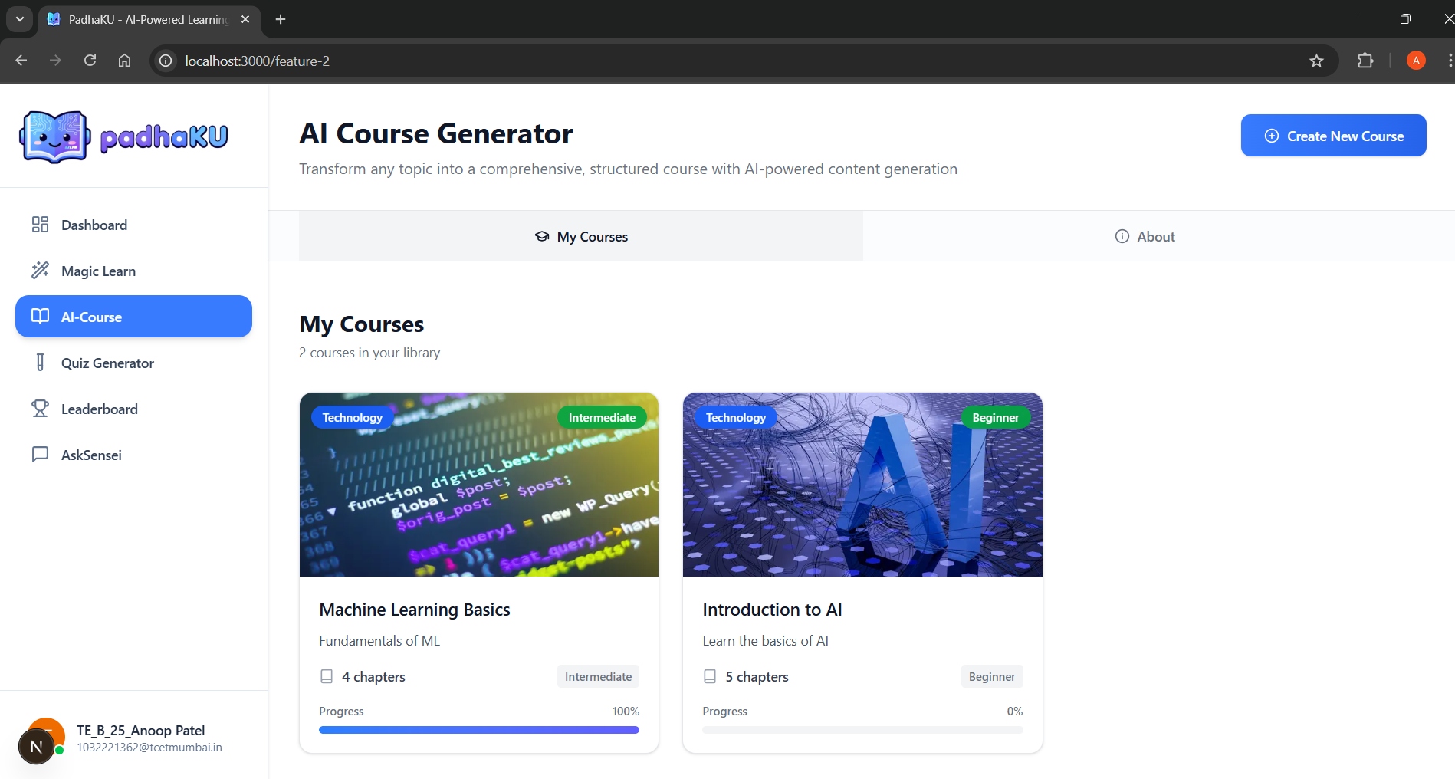
Task: Switch to the My Courses tab
Action: click(581, 236)
